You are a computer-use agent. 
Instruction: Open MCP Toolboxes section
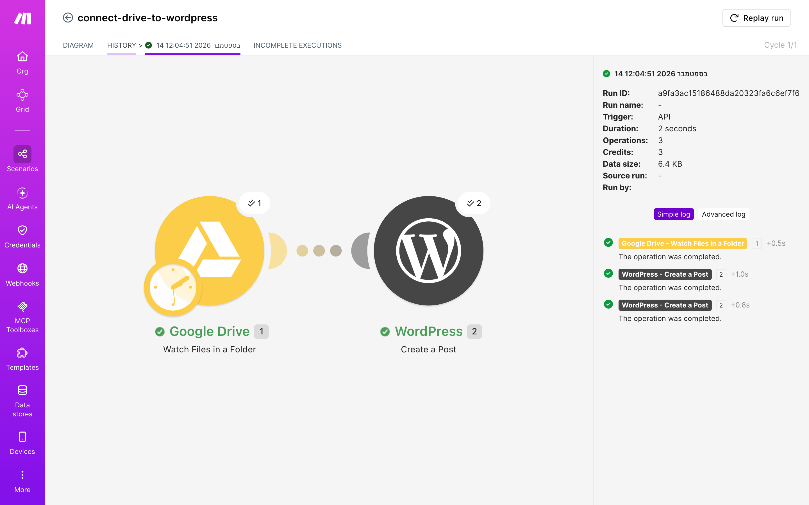(22, 317)
